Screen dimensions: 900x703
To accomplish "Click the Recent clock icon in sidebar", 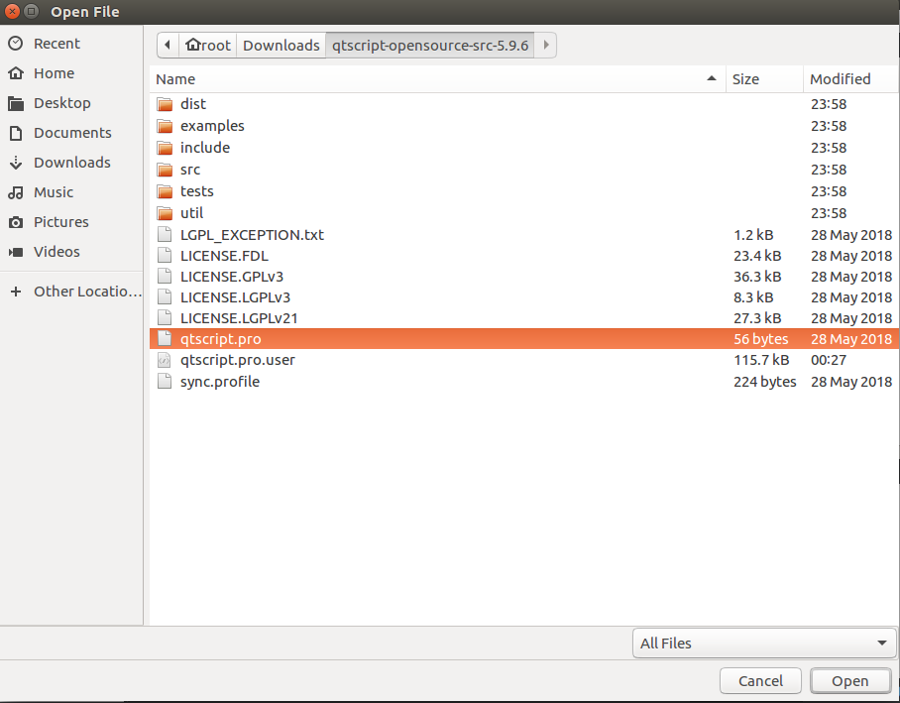I will 16,44.
